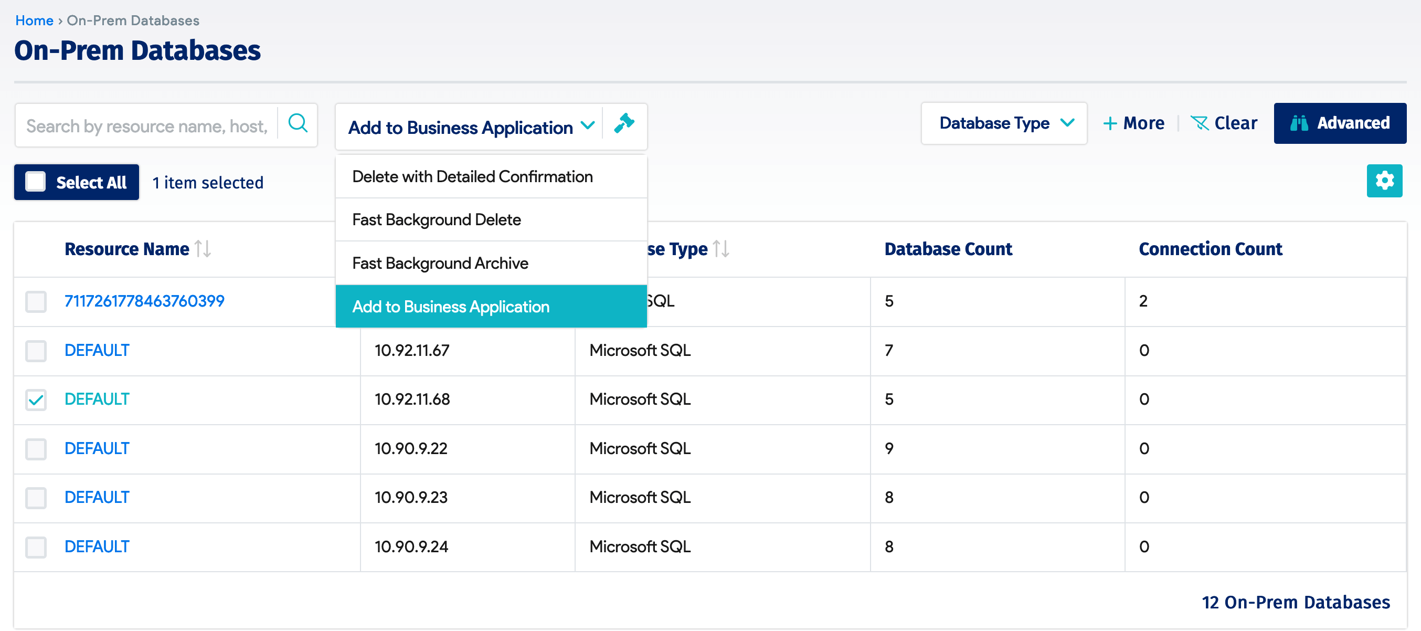Image resolution: width=1421 pixels, height=631 pixels.
Task: Navigate to Home via the breadcrumb link
Action: point(34,19)
